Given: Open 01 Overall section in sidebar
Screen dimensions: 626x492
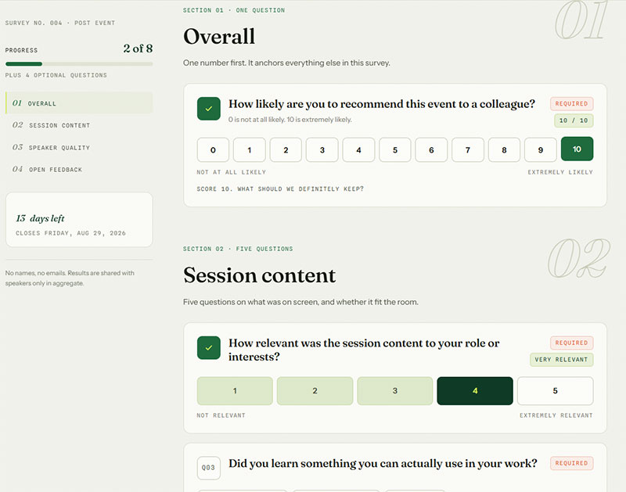Looking at the screenshot, I should 79,103.
